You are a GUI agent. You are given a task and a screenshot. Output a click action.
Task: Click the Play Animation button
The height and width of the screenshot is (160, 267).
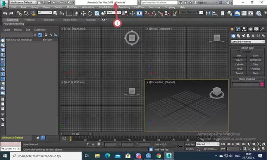point(233,144)
